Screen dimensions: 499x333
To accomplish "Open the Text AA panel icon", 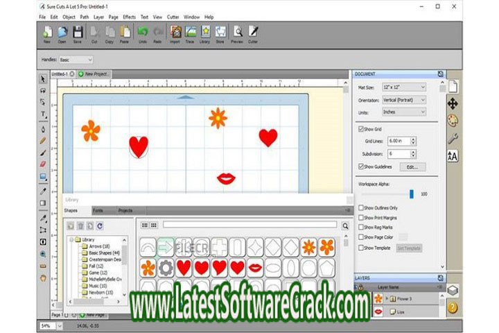I will pyautogui.click(x=453, y=156).
